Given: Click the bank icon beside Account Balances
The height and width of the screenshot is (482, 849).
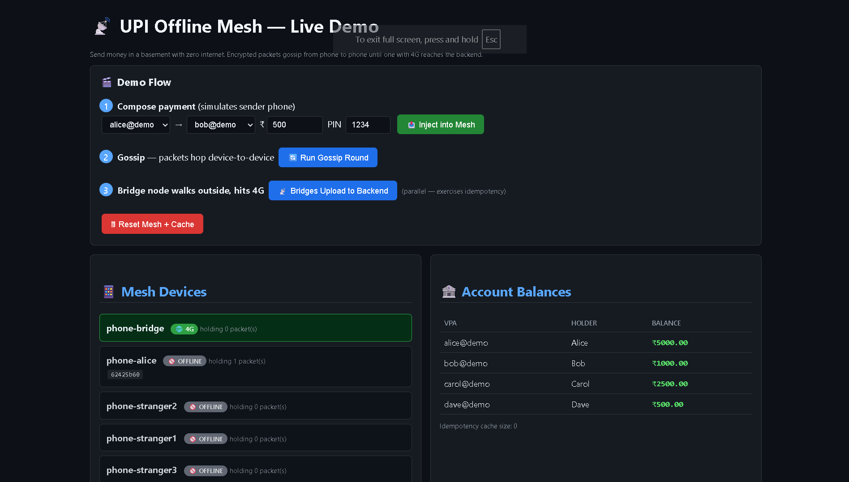Looking at the screenshot, I should click(449, 292).
